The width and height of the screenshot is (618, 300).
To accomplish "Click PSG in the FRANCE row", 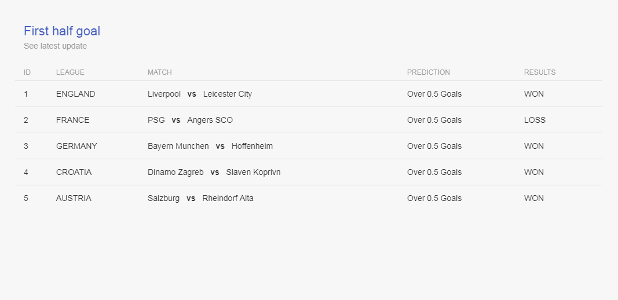I will (x=156, y=120).
